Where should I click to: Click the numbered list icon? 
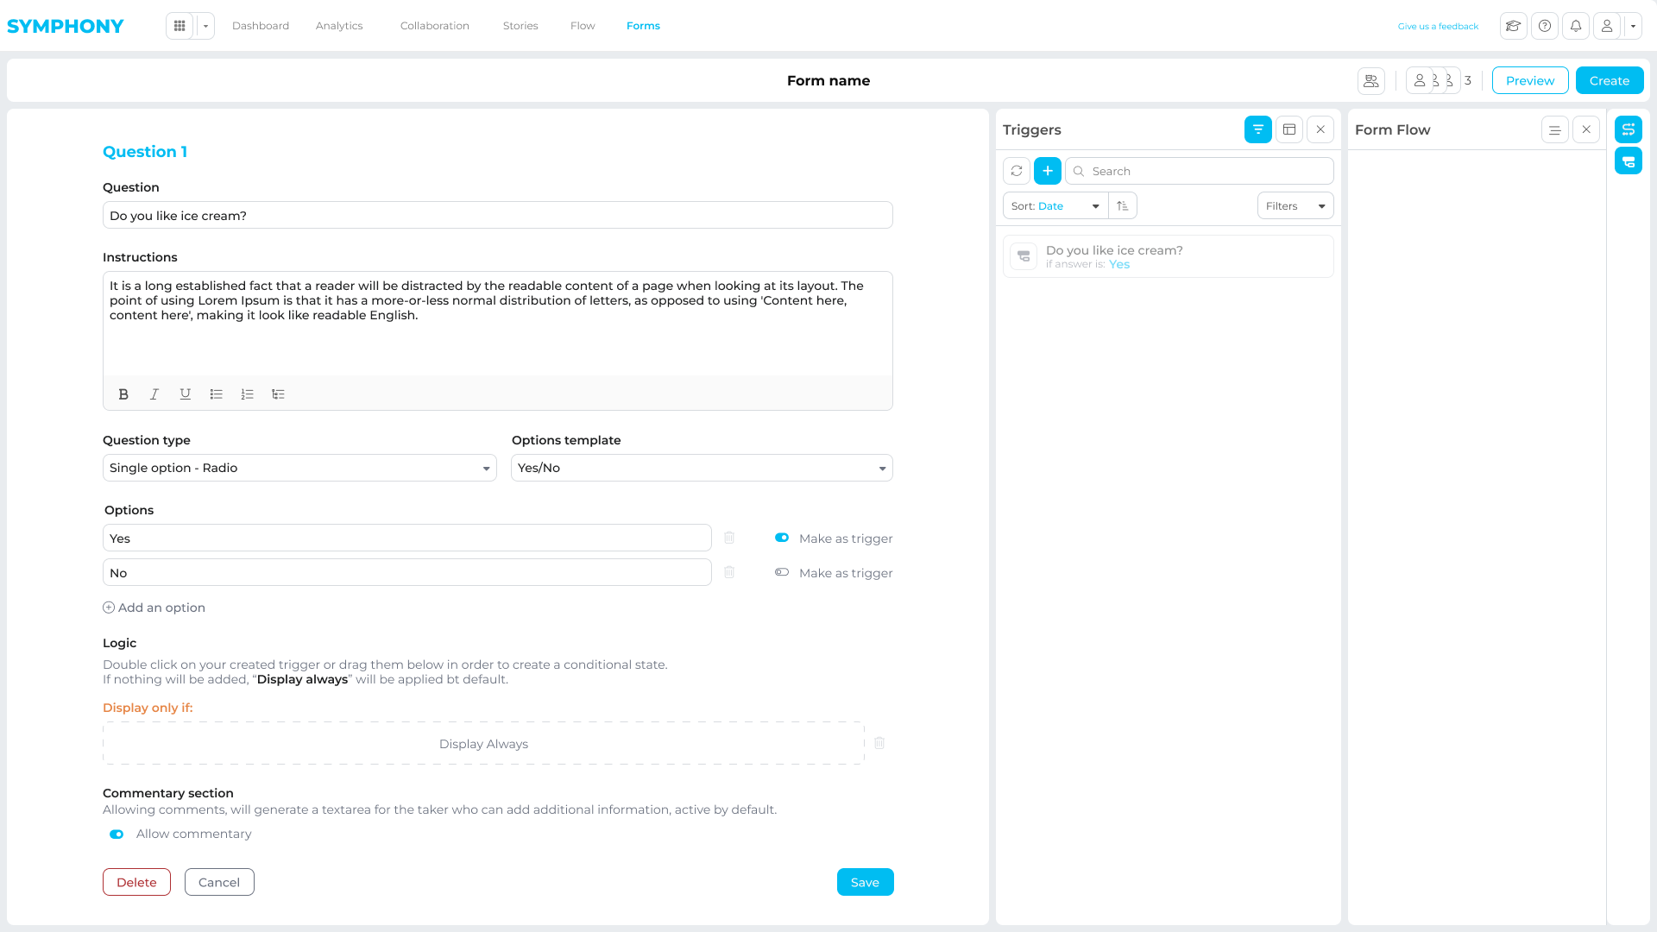tap(247, 394)
